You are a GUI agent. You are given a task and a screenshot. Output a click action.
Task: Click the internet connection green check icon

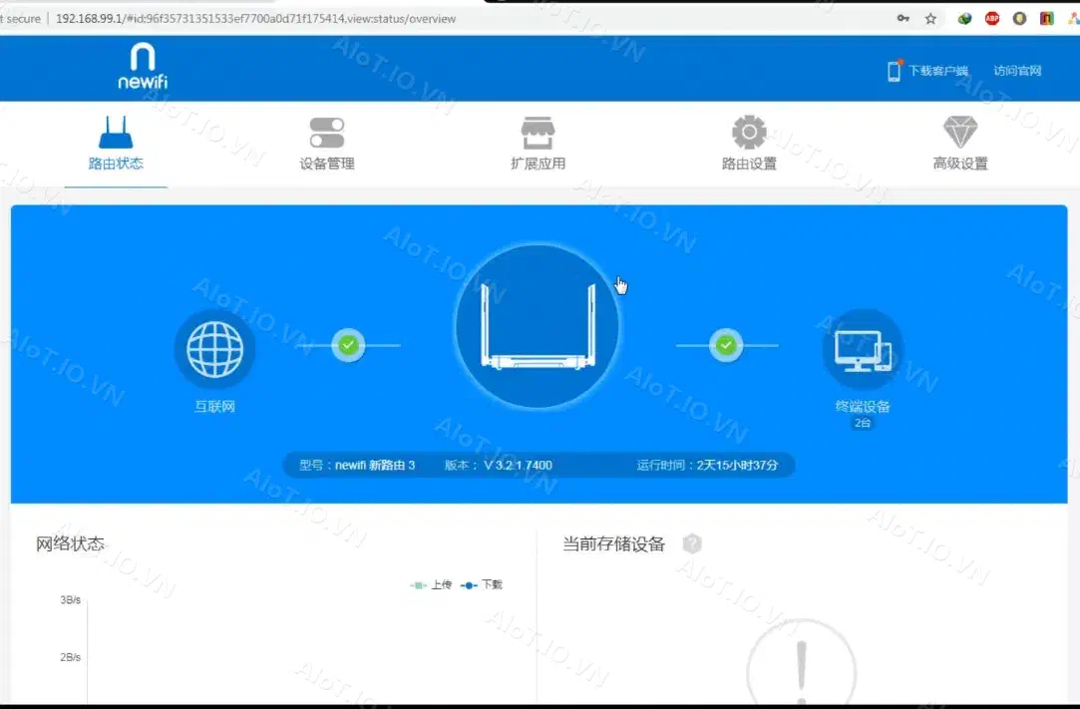pos(348,344)
